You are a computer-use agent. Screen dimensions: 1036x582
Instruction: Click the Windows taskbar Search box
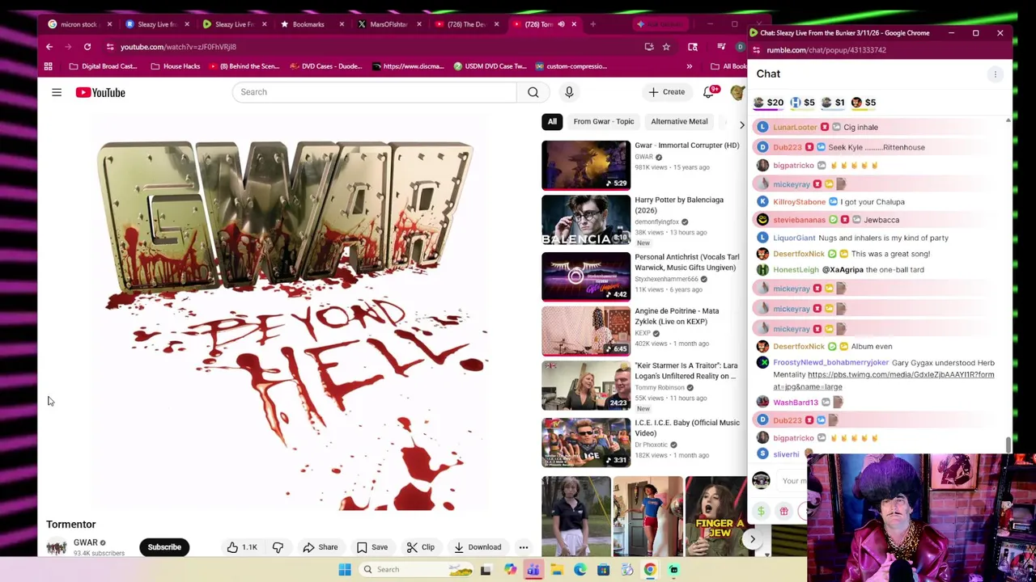pos(417,570)
